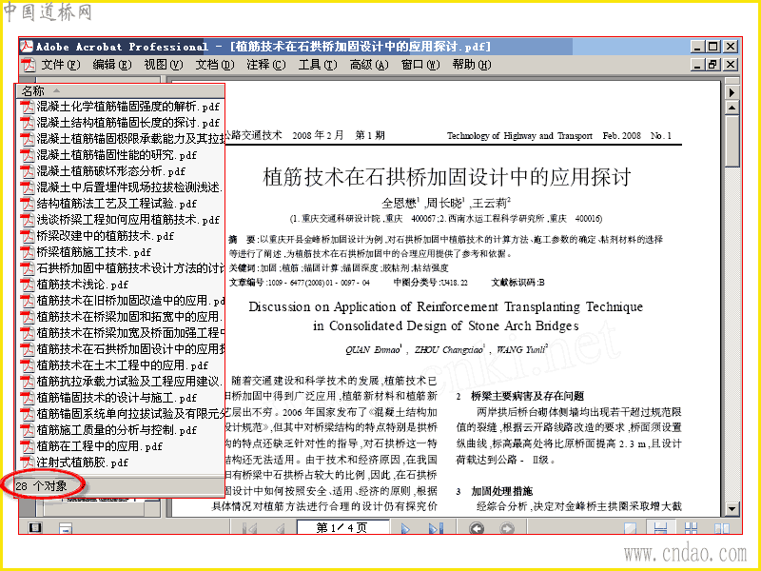This screenshot has width=761, height=571.
Task: Open the 文件(F) menu
Action: [x=61, y=65]
